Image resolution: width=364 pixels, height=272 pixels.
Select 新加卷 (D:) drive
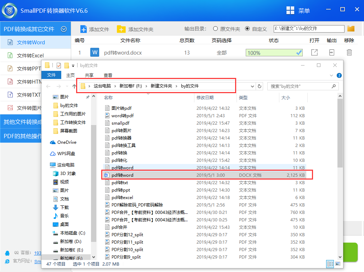[x=67, y=241]
